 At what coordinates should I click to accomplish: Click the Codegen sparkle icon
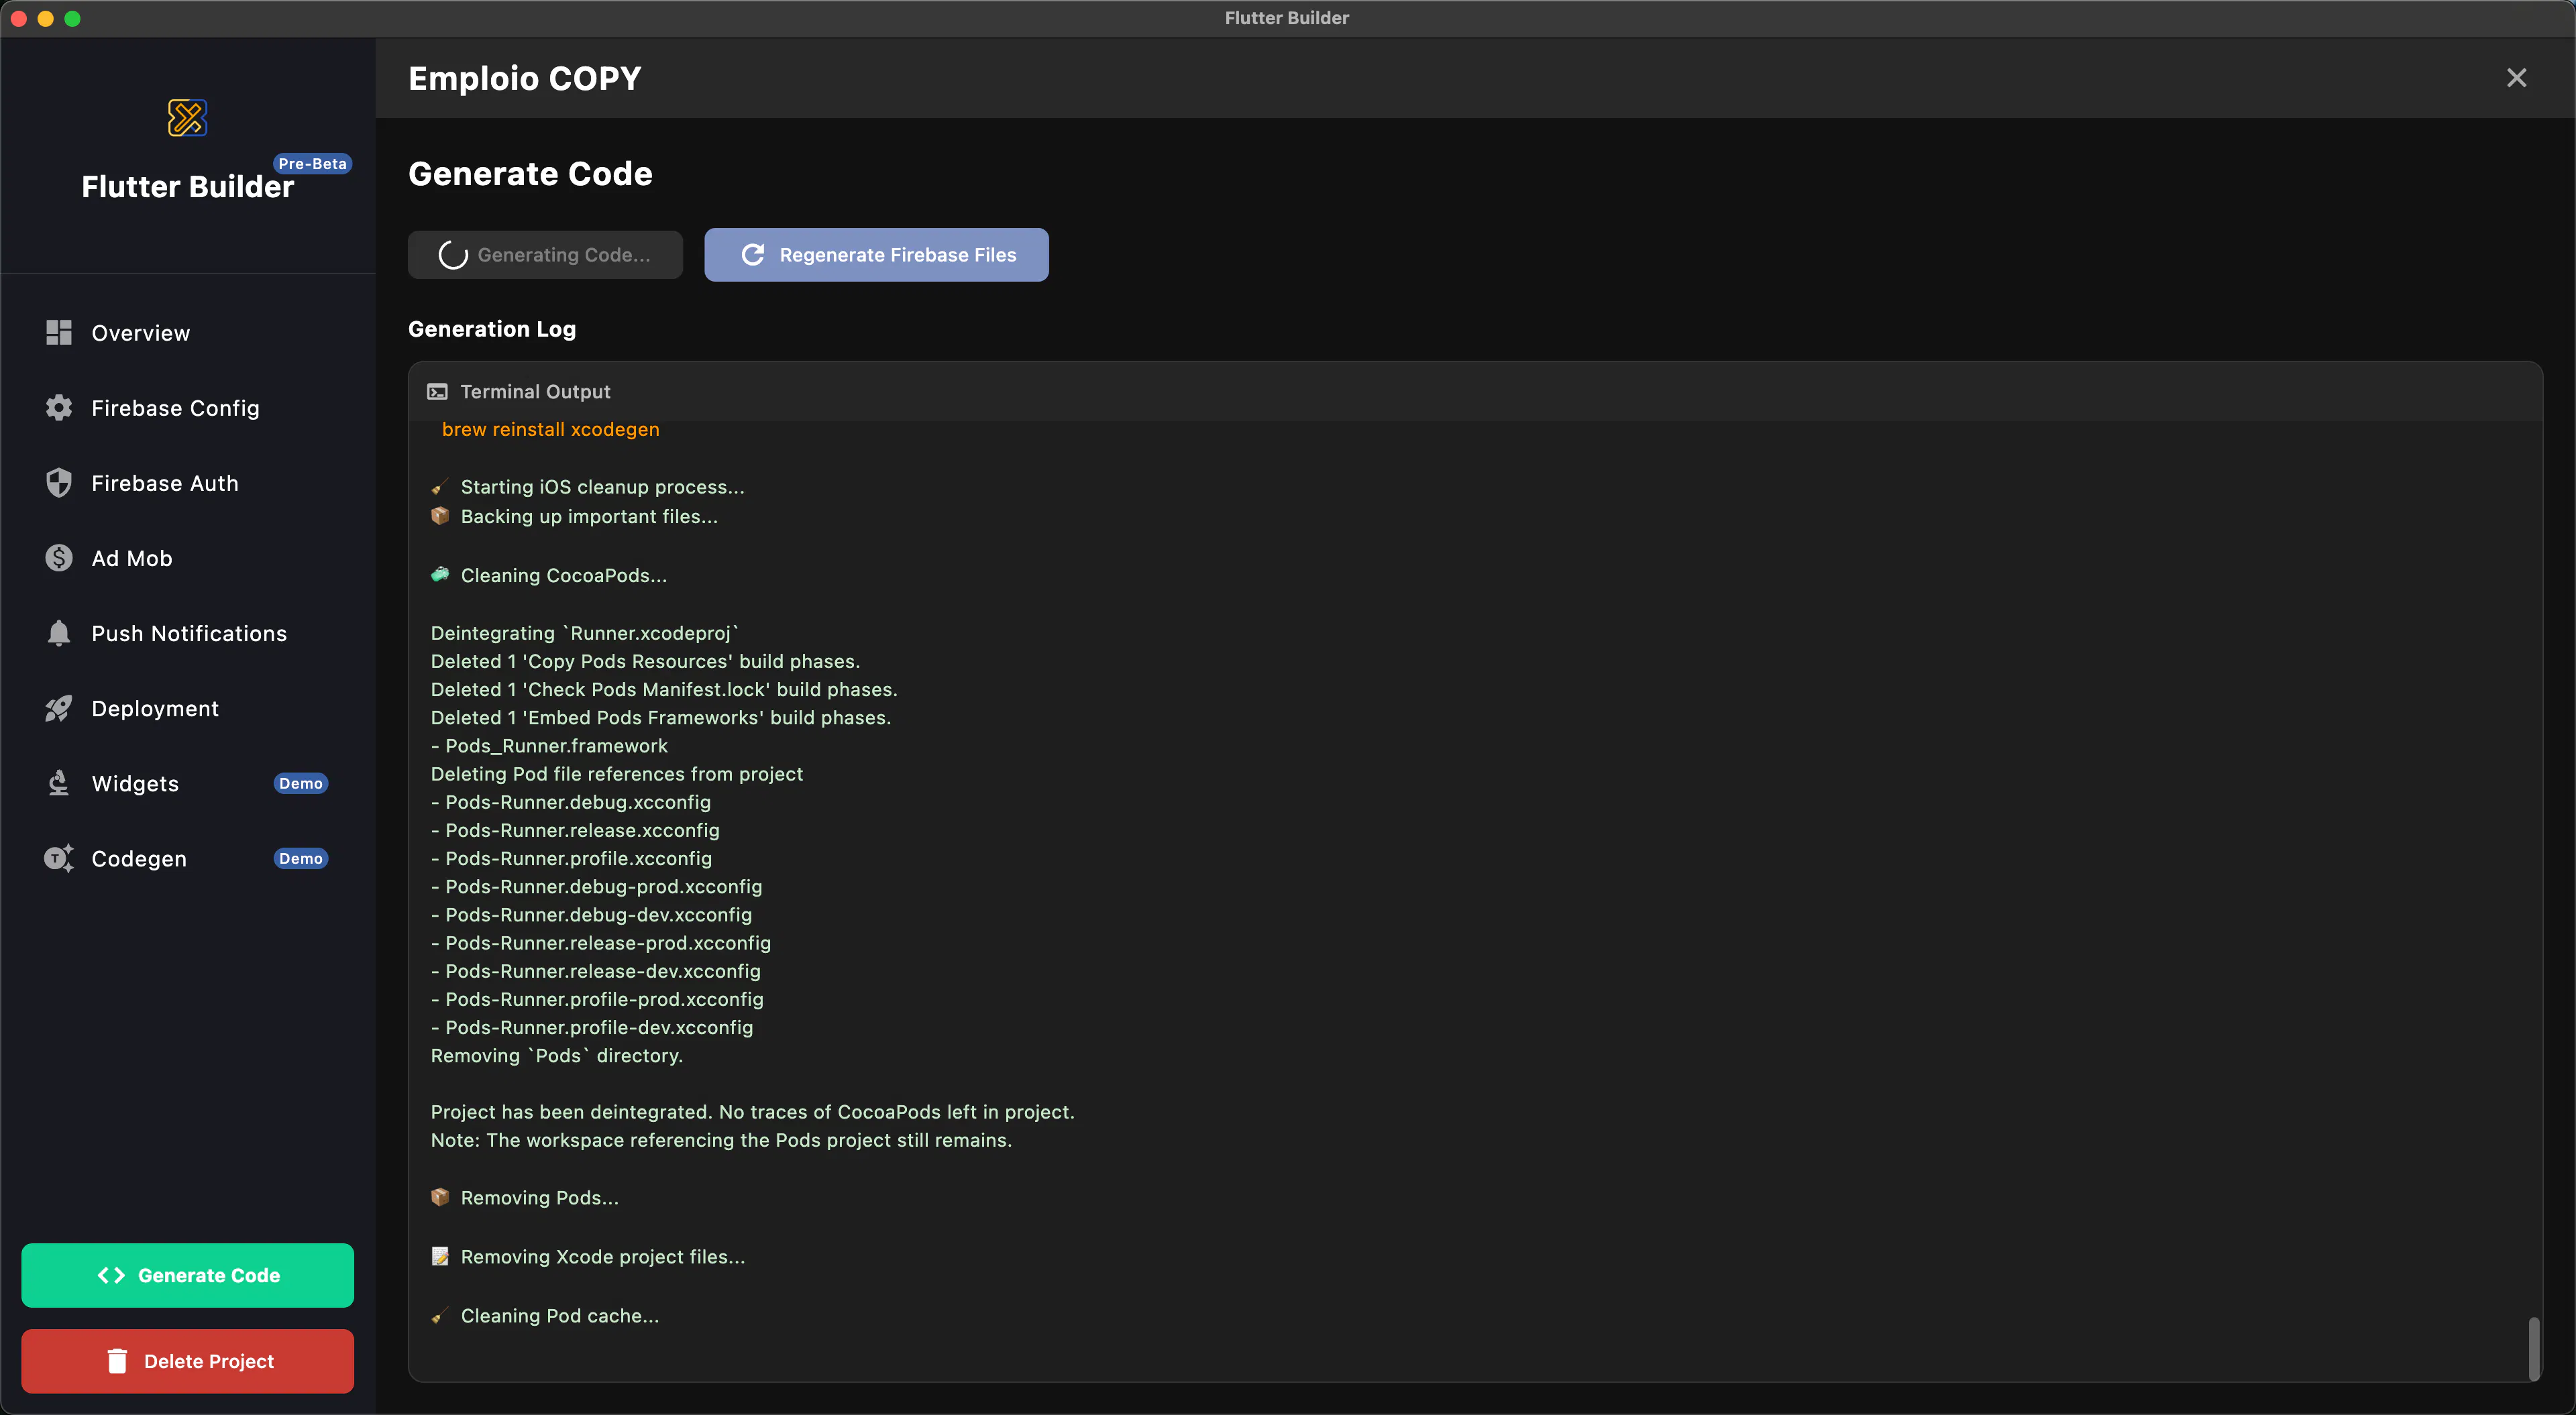coord(59,858)
